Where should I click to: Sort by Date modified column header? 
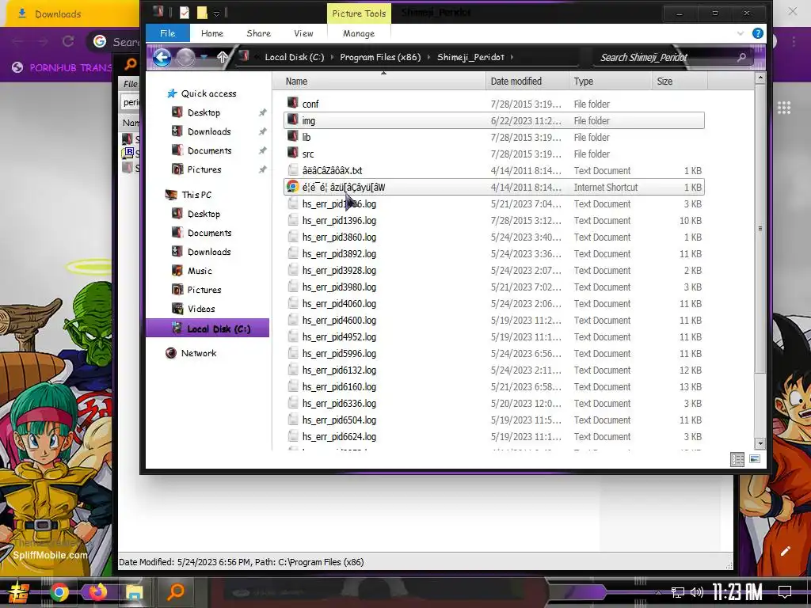click(x=527, y=82)
